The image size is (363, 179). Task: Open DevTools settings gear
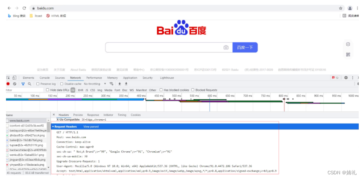346,78
